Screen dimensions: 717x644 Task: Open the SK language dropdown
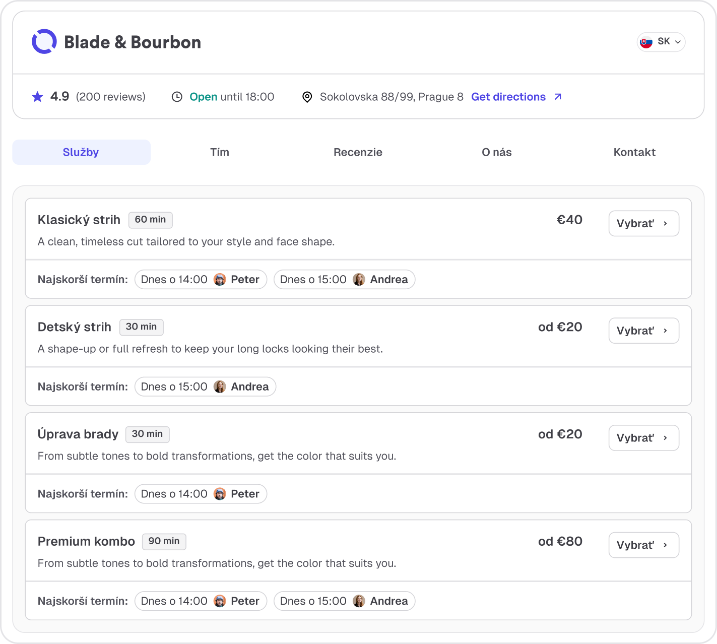(661, 42)
